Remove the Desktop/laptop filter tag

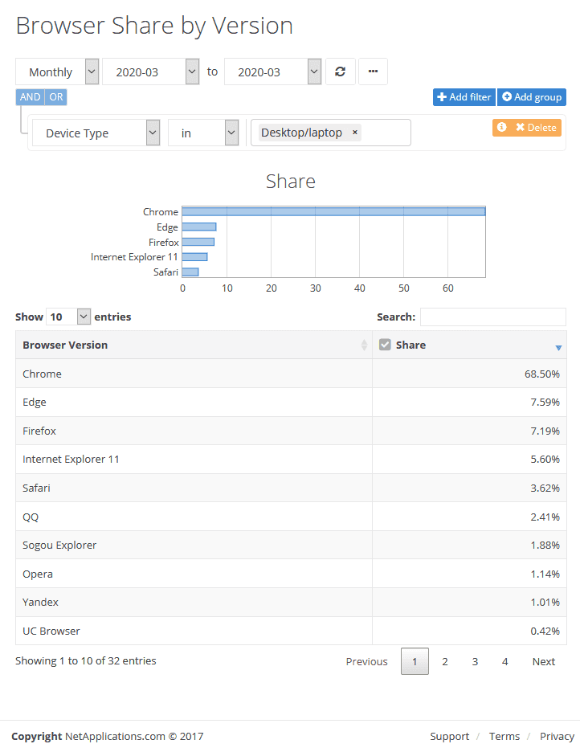(x=355, y=133)
